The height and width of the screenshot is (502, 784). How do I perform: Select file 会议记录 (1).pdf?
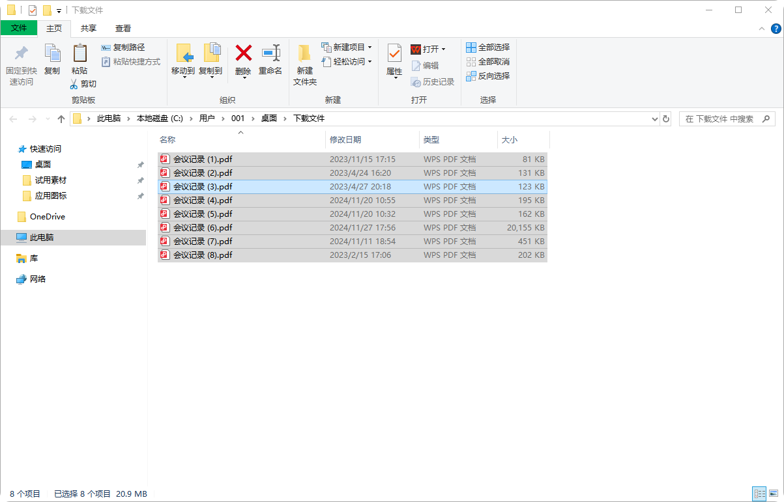[x=352, y=159]
